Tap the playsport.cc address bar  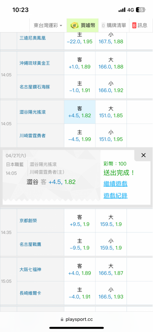[x=76, y=319]
